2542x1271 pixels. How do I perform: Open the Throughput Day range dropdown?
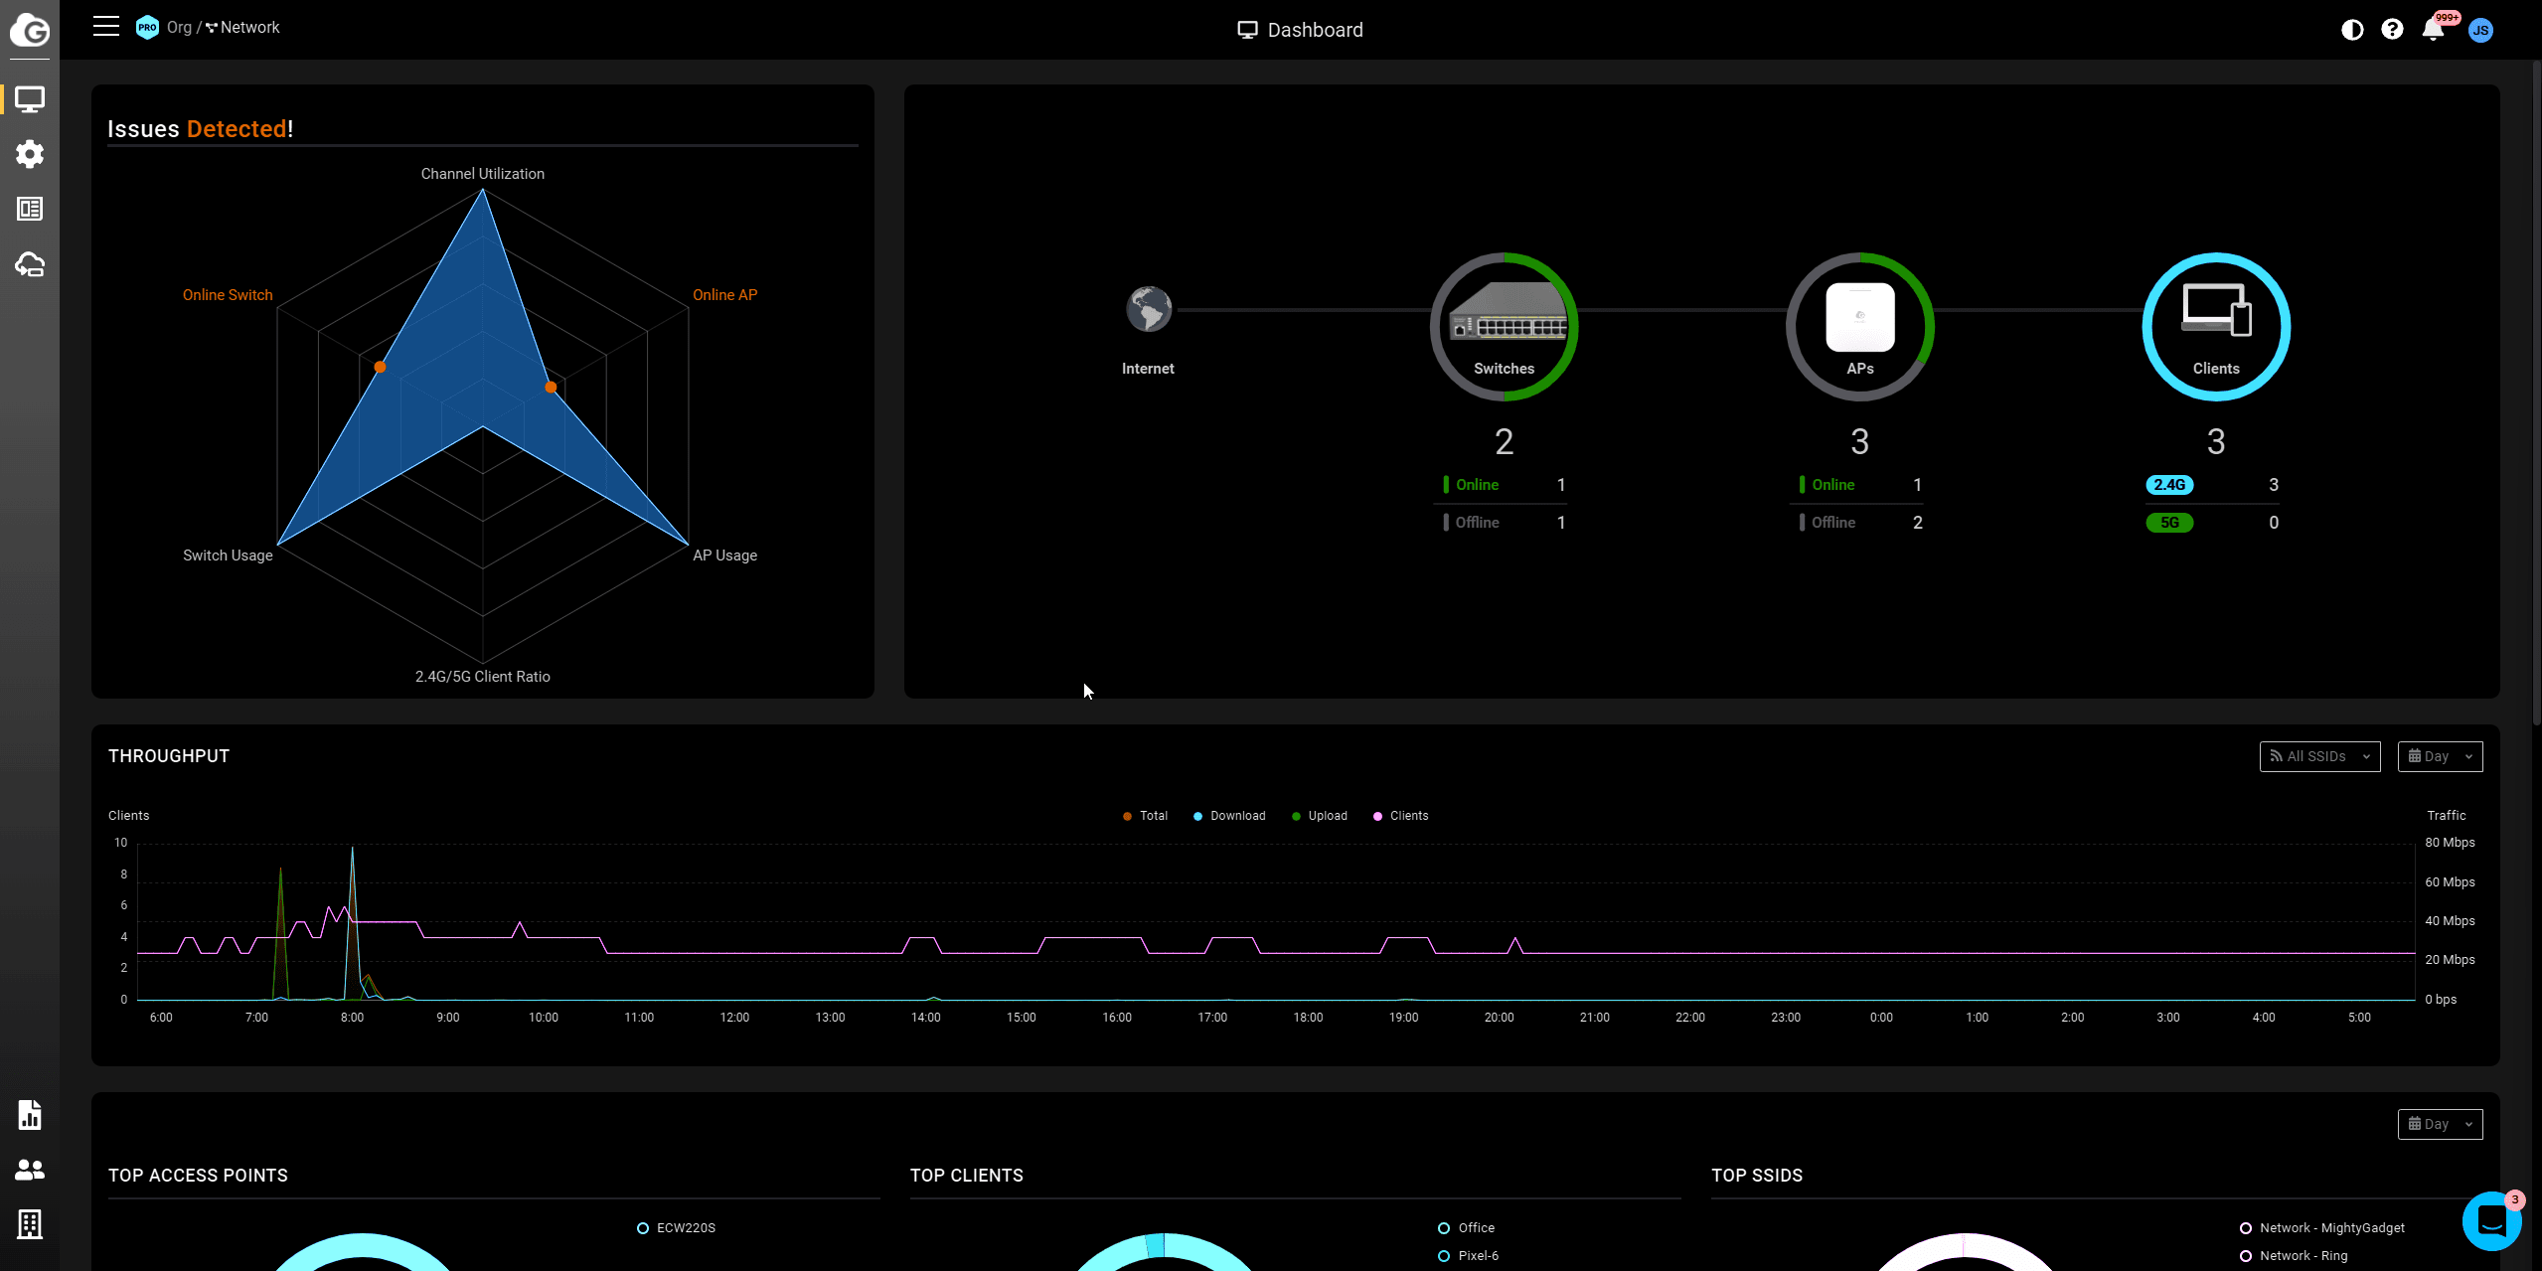tap(2440, 756)
